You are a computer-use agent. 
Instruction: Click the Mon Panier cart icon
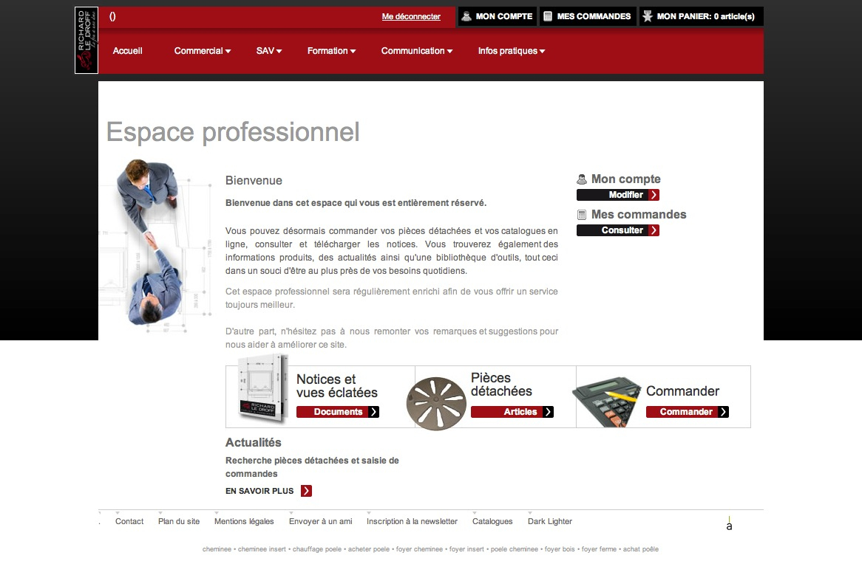click(x=648, y=16)
